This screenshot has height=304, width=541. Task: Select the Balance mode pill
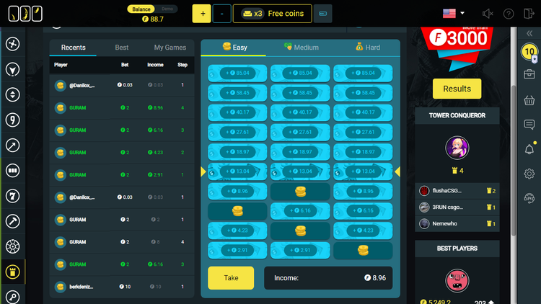[x=141, y=9]
